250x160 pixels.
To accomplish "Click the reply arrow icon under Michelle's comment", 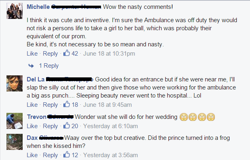I will [x=31, y=66].
